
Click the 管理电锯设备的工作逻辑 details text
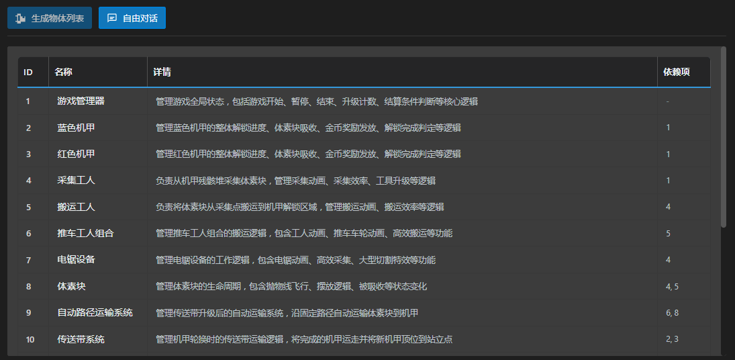click(296, 260)
